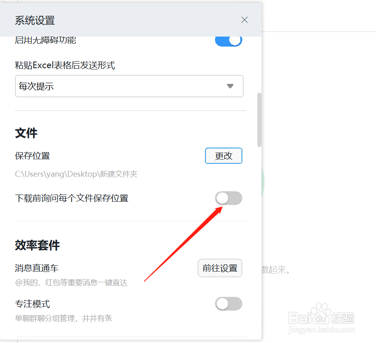Click the 单聊群聊分组管理 description text
The height and width of the screenshot is (343, 376).
63,318
